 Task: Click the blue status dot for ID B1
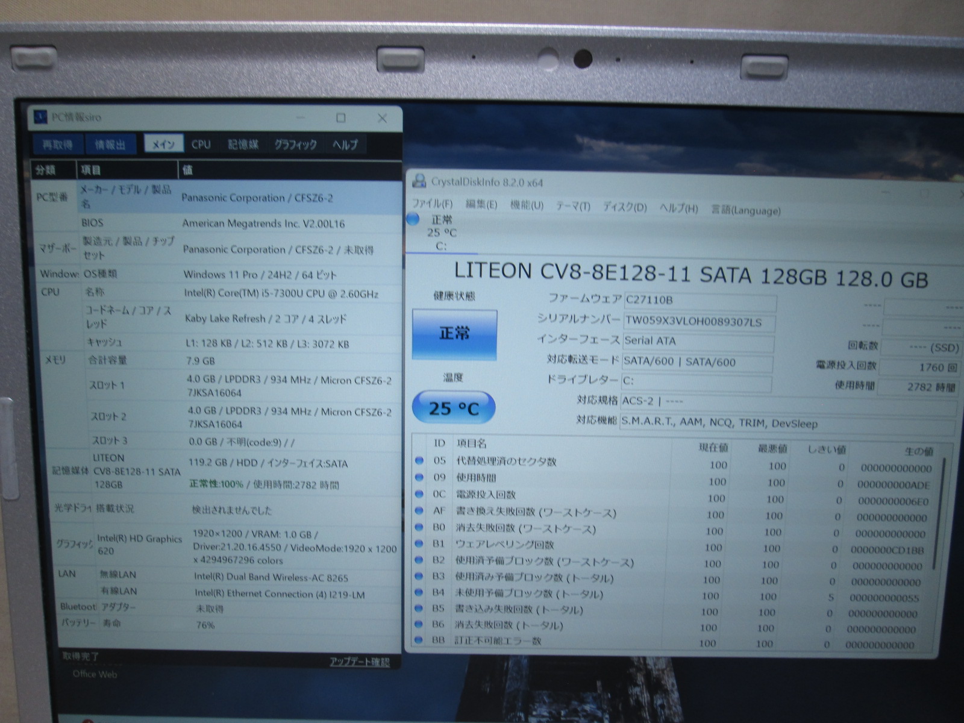419,543
